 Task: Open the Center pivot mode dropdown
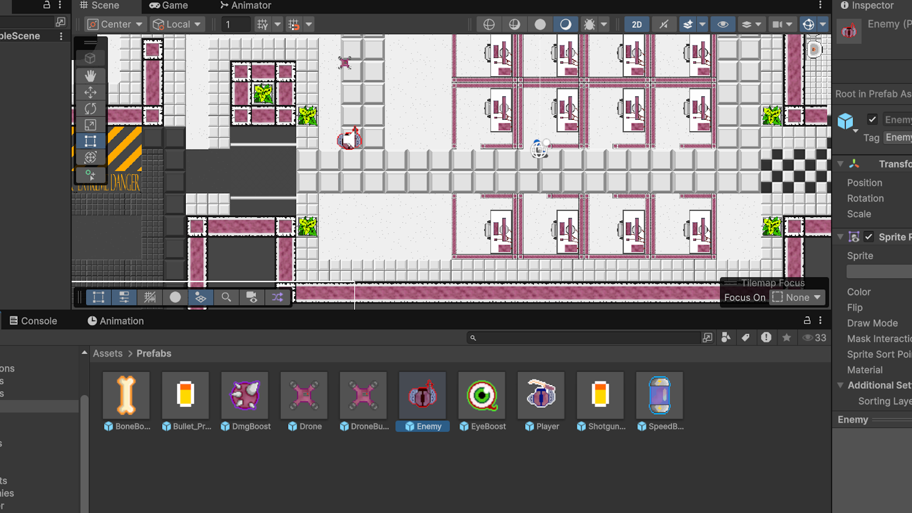click(x=114, y=24)
